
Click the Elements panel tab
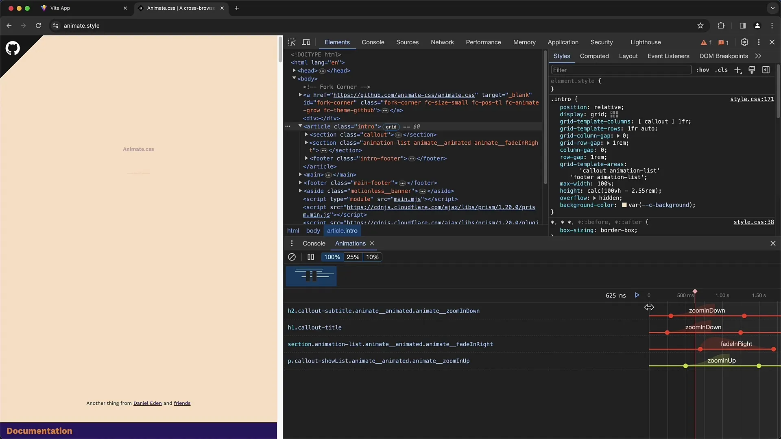pos(337,42)
